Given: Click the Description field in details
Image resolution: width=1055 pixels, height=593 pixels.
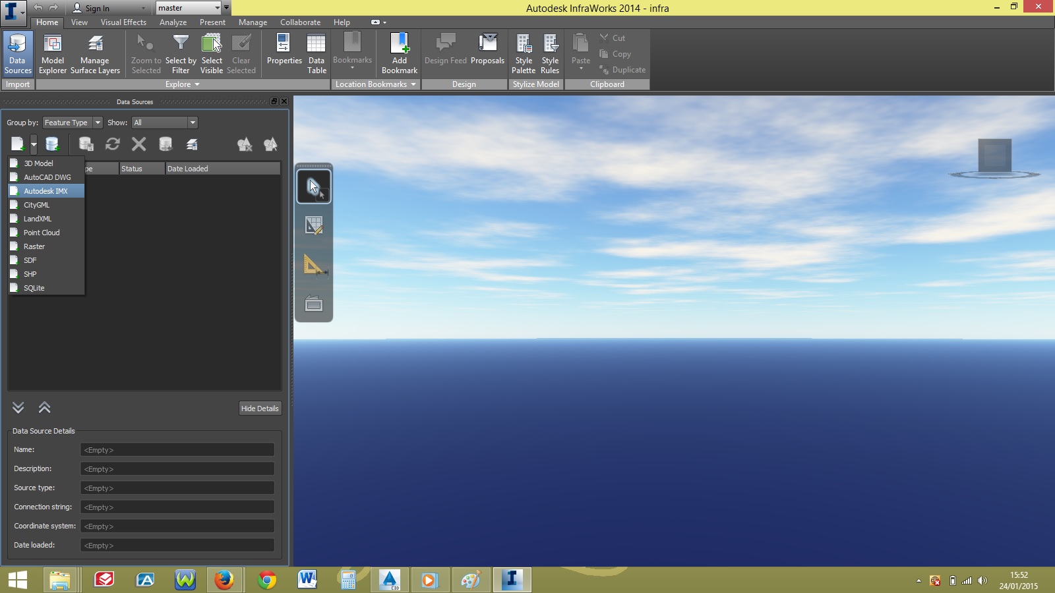Looking at the screenshot, I should (177, 469).
